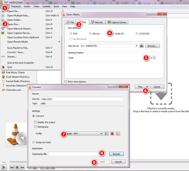Enable the Deinterlace checkbox
This screenshot has width=189, height=171.
pyautogui.click(x=35, y=127)
